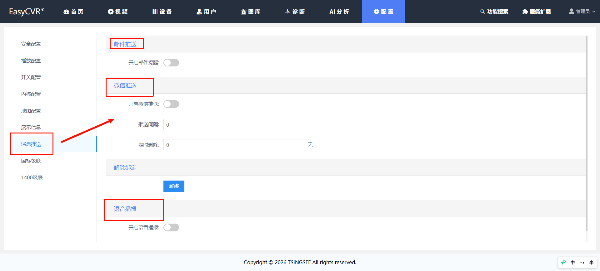The width and height of the screenshot is (600, 271).
Task: Click the 用户 user icon in navbar
Action: point(199,12)
